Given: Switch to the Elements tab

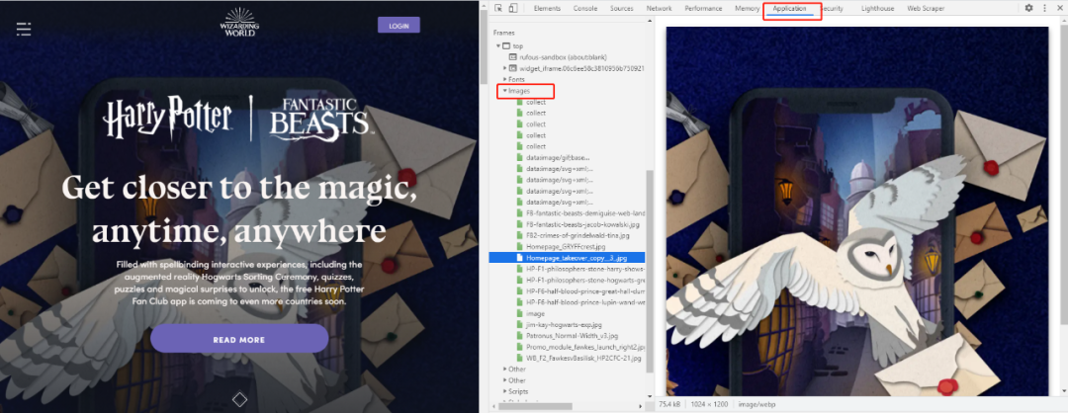Looking at the screenshot, I should tap(547, 8).
